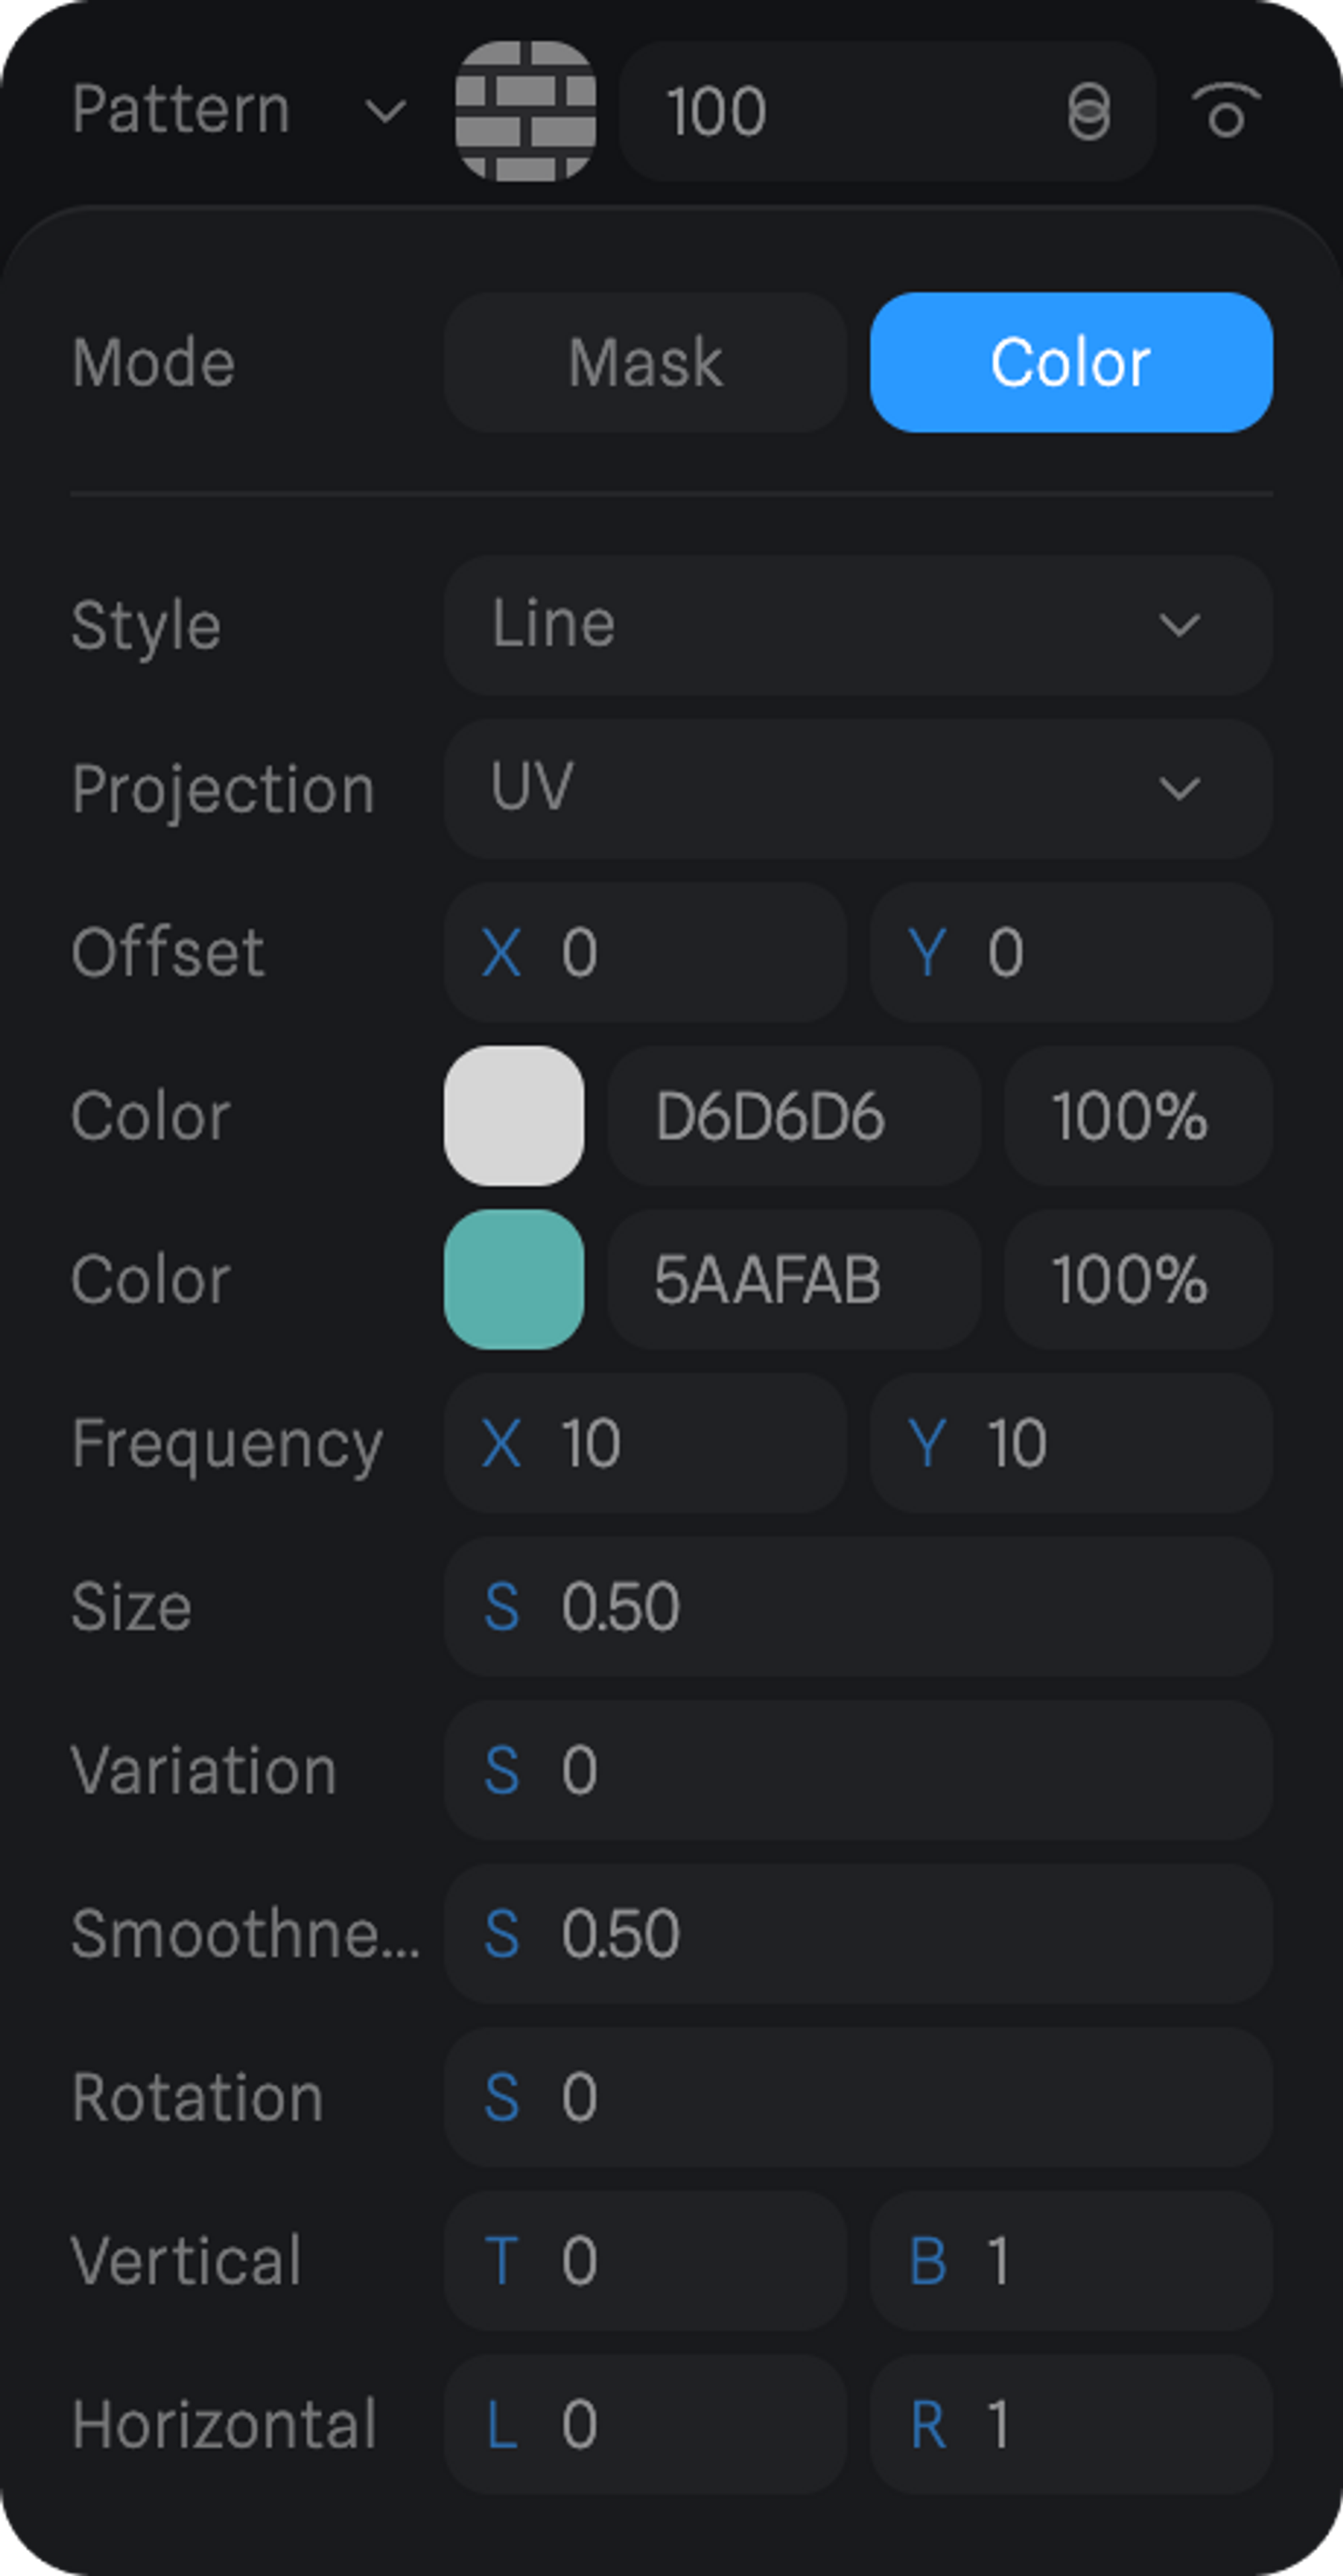Open the light gray D6D6D6 color swatch
The height and width of the screenshot is (2576, 1343).
pyautogui.click(x=514, y=1115)
